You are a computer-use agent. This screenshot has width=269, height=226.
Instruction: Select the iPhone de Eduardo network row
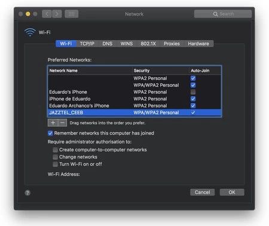[134, 99]
